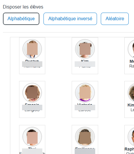Screen dimensions: 134x154
Task: Select Francis's curly-haired student photo
Action: coord(32,93)
